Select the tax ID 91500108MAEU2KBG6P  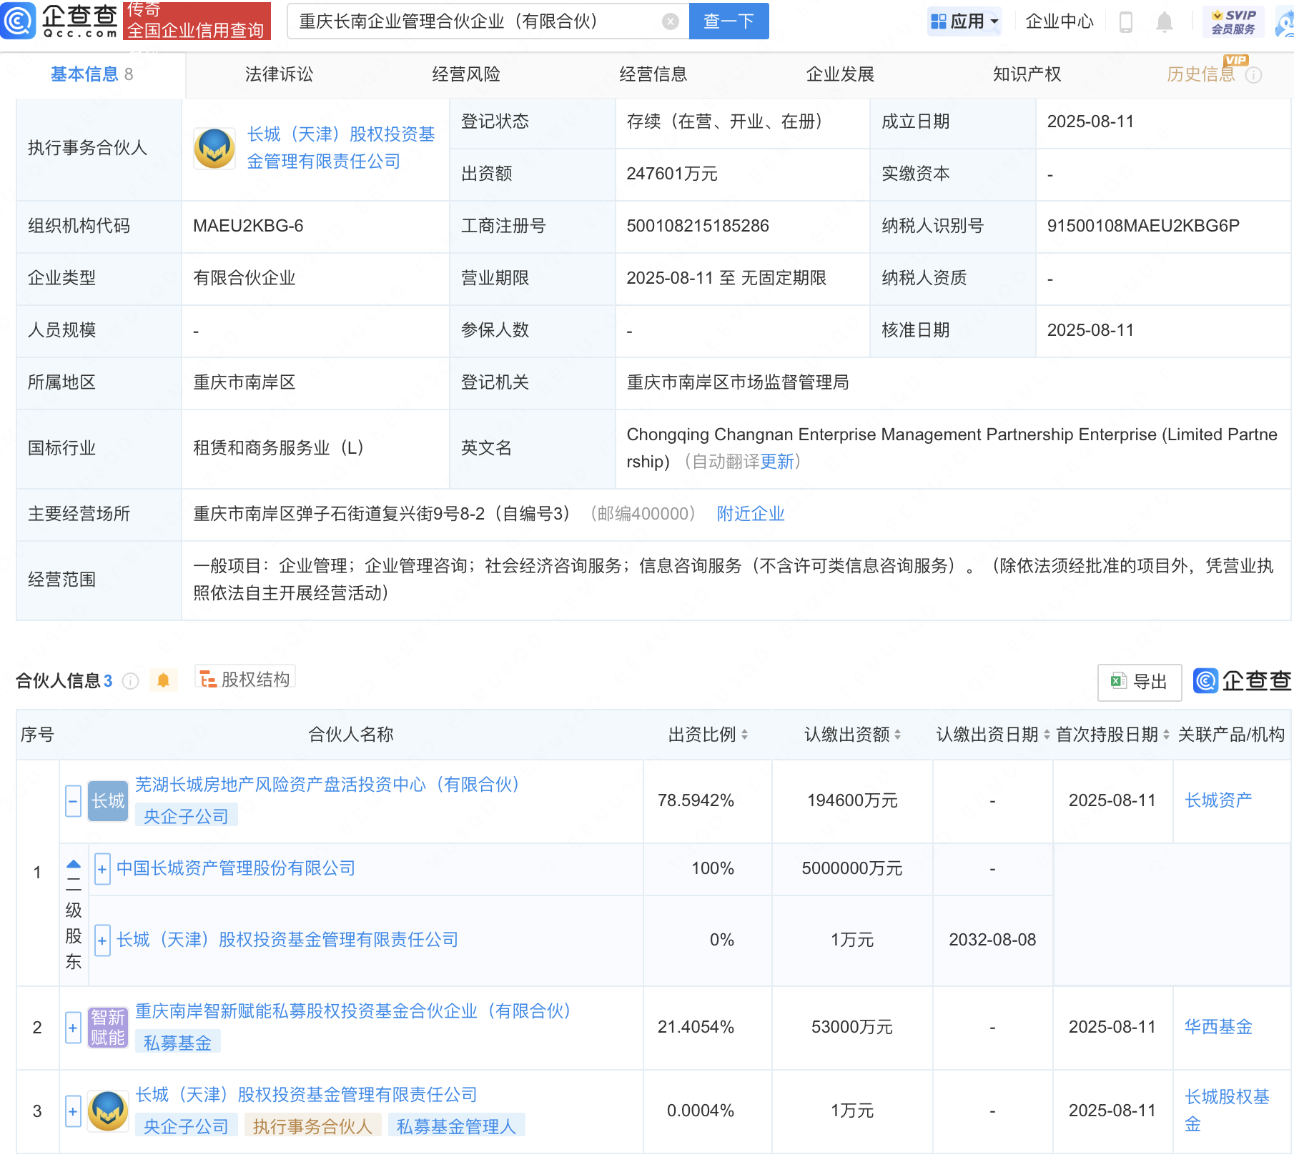coord(1143,226)
